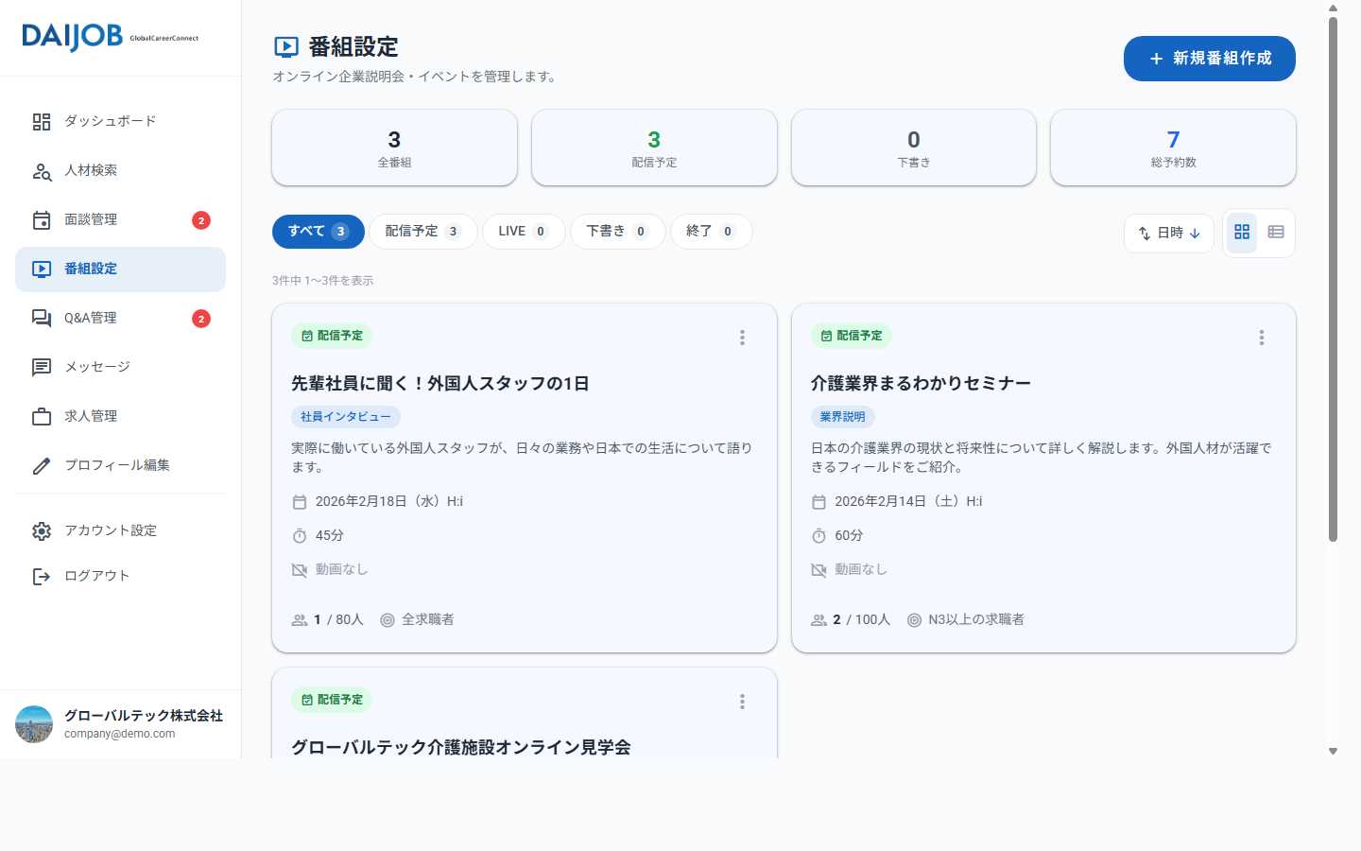1361x851 pixels.
Task: Switch to list view layout
Action: [1276, 233]
